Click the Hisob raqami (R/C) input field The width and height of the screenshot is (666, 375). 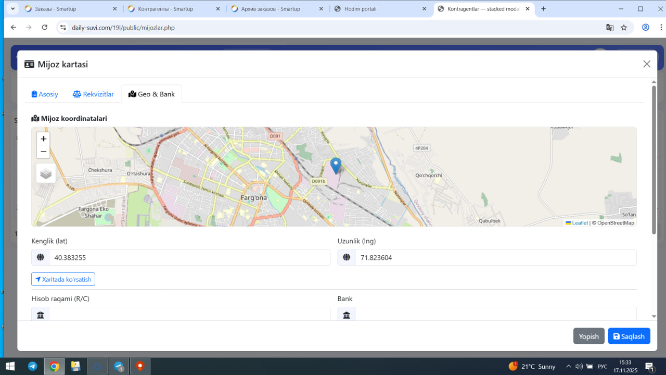coord(189,314)
